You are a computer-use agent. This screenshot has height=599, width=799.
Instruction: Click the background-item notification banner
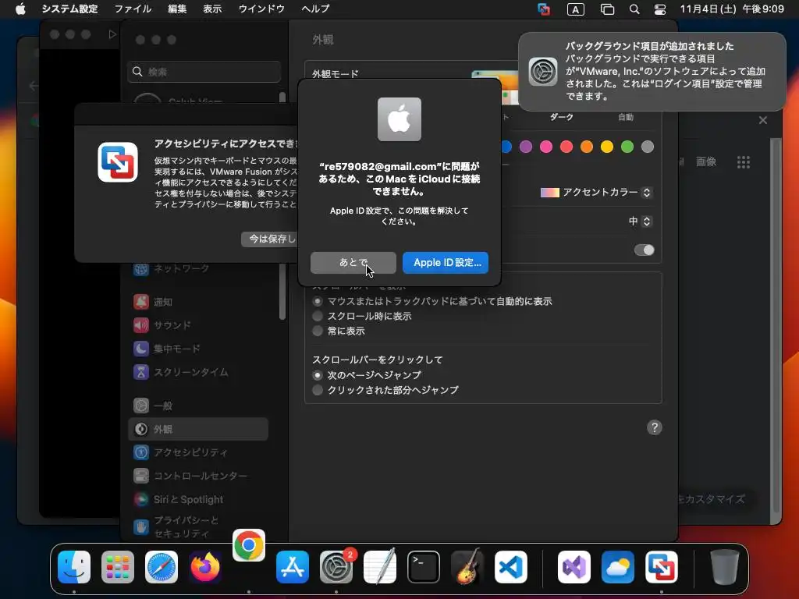point(652,71)
